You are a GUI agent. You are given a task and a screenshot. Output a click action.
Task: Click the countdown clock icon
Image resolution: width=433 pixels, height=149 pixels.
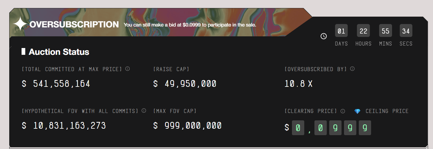(x=323, y=36)
